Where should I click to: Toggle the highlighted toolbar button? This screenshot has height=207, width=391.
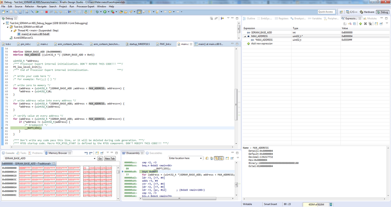[x=139, y=12]
